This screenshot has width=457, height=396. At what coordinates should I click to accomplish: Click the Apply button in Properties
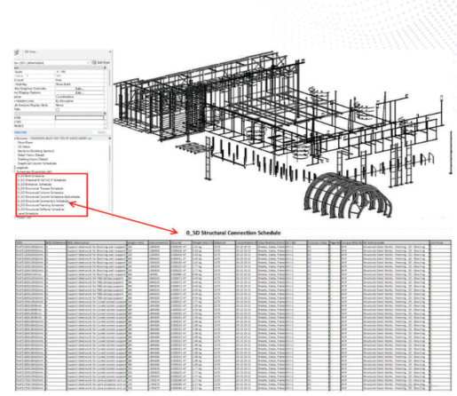point(101,132)
